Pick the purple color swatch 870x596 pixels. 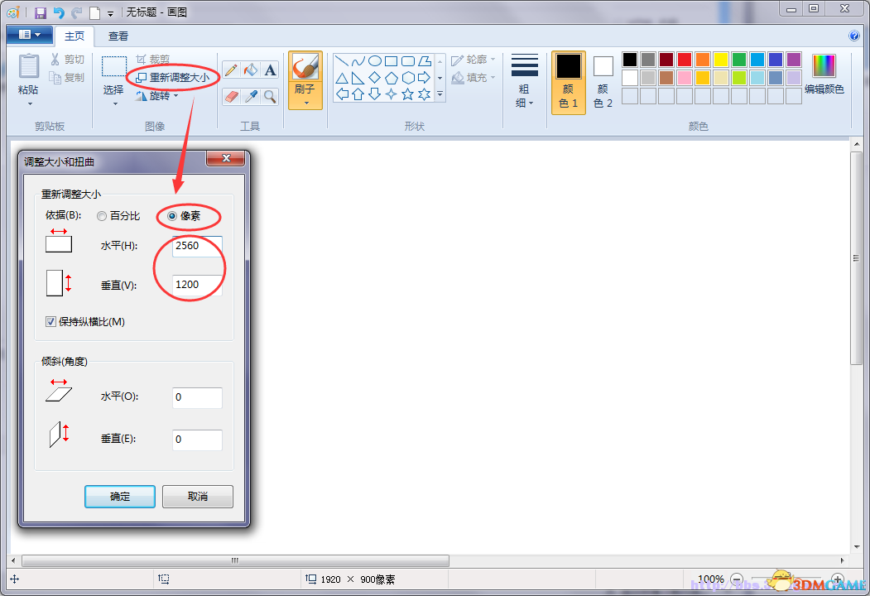click(x=794, y=60)
